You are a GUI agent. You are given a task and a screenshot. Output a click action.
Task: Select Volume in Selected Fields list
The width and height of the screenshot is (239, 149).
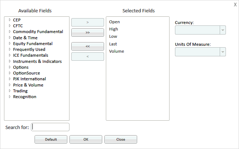117,51
